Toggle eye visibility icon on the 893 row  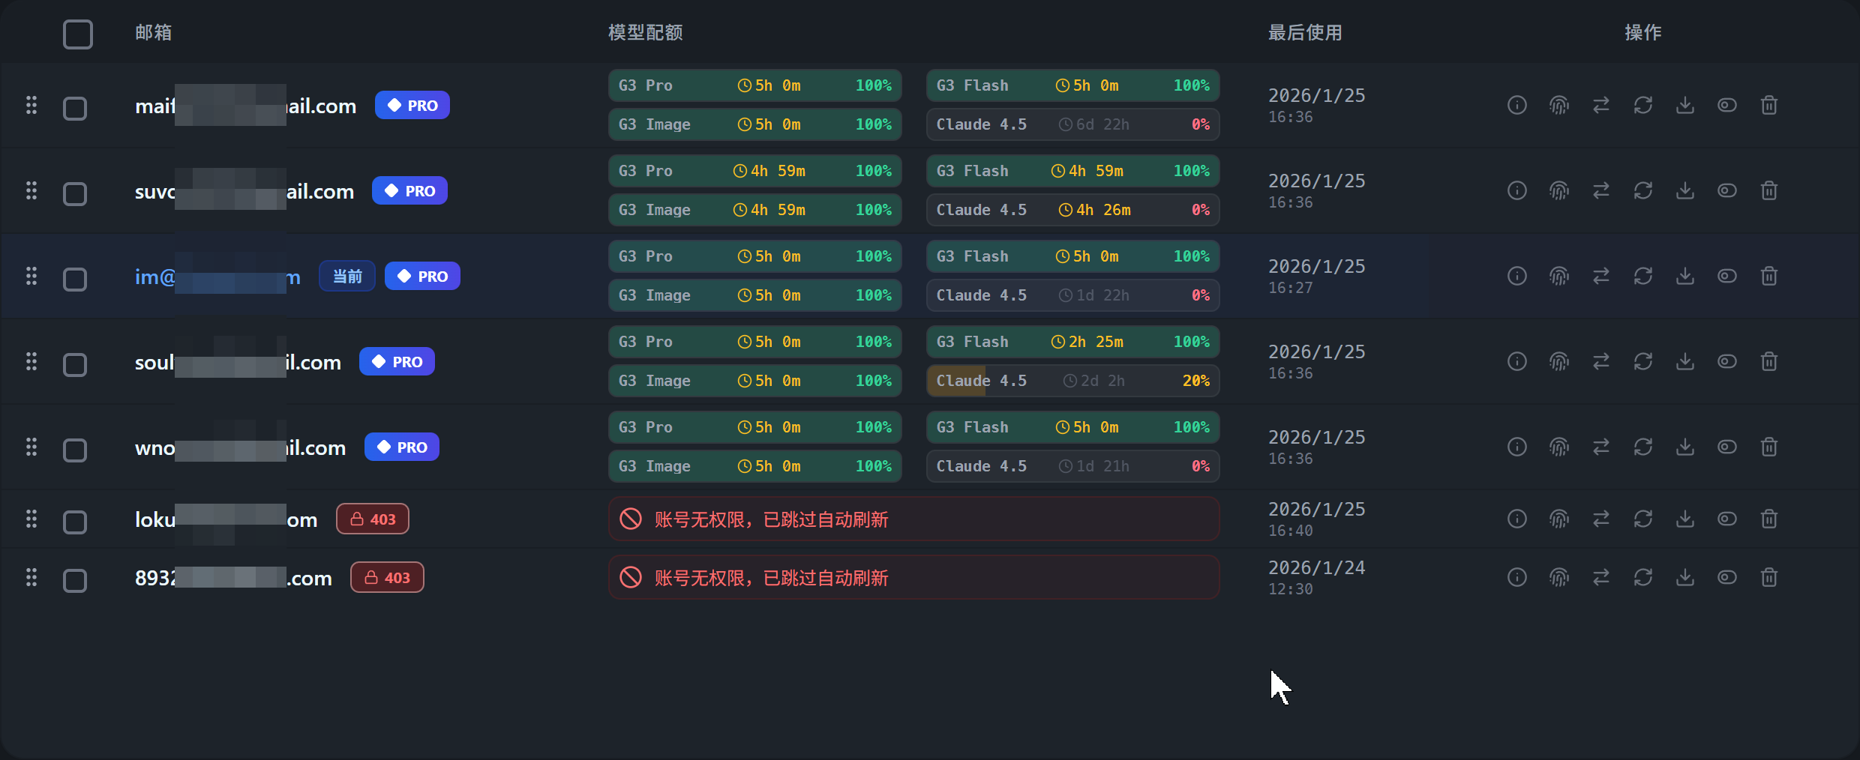tap(1727, 578)
